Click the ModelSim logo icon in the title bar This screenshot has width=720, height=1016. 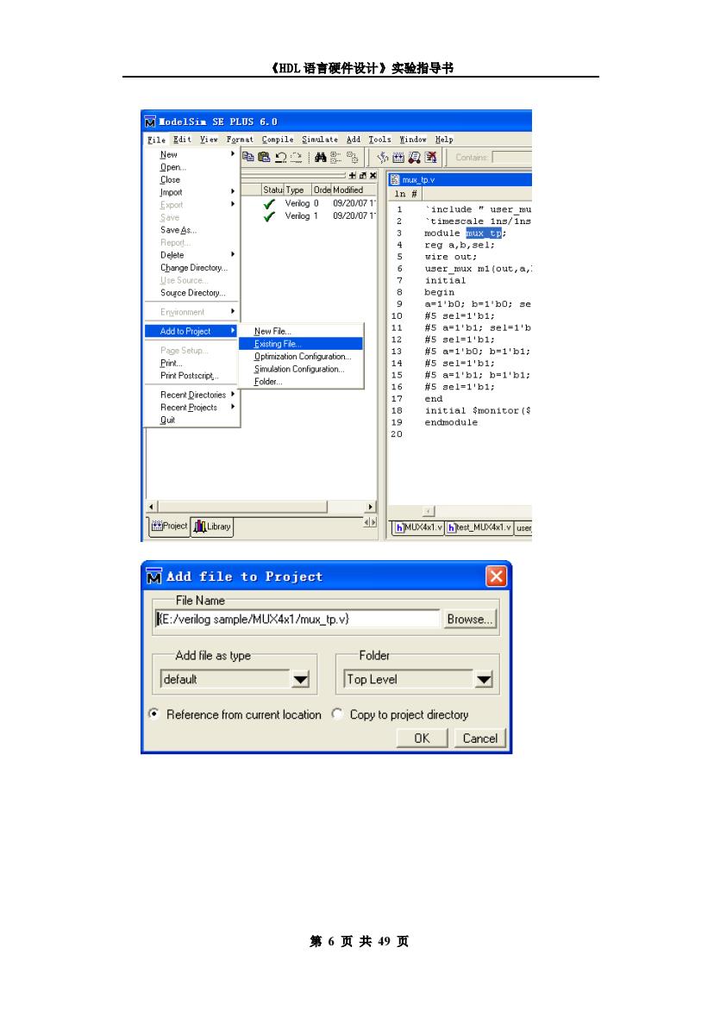150,122
